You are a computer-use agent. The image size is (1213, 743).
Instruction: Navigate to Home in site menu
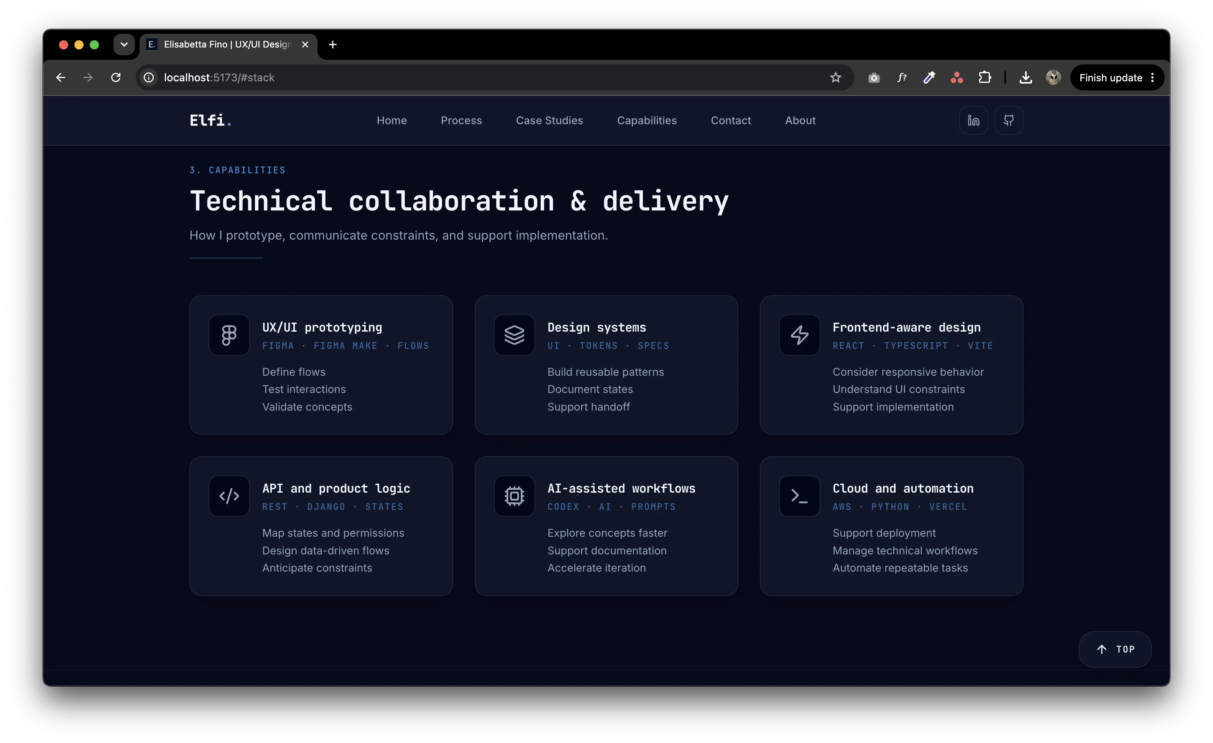[x=392, y=120]
